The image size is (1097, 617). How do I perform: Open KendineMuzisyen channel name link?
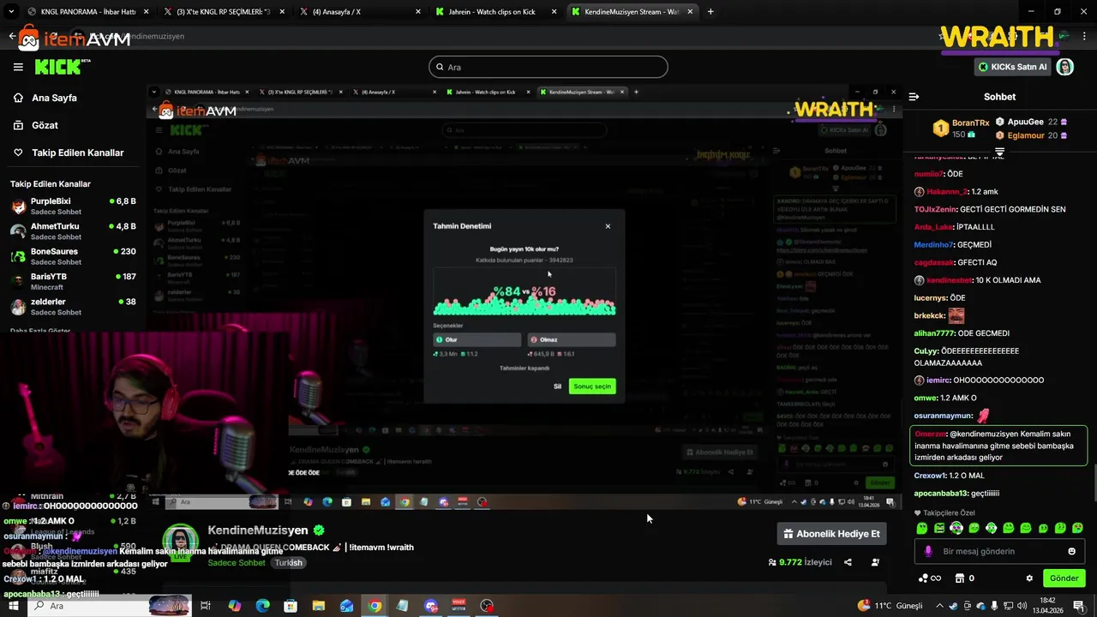point(258,530)
